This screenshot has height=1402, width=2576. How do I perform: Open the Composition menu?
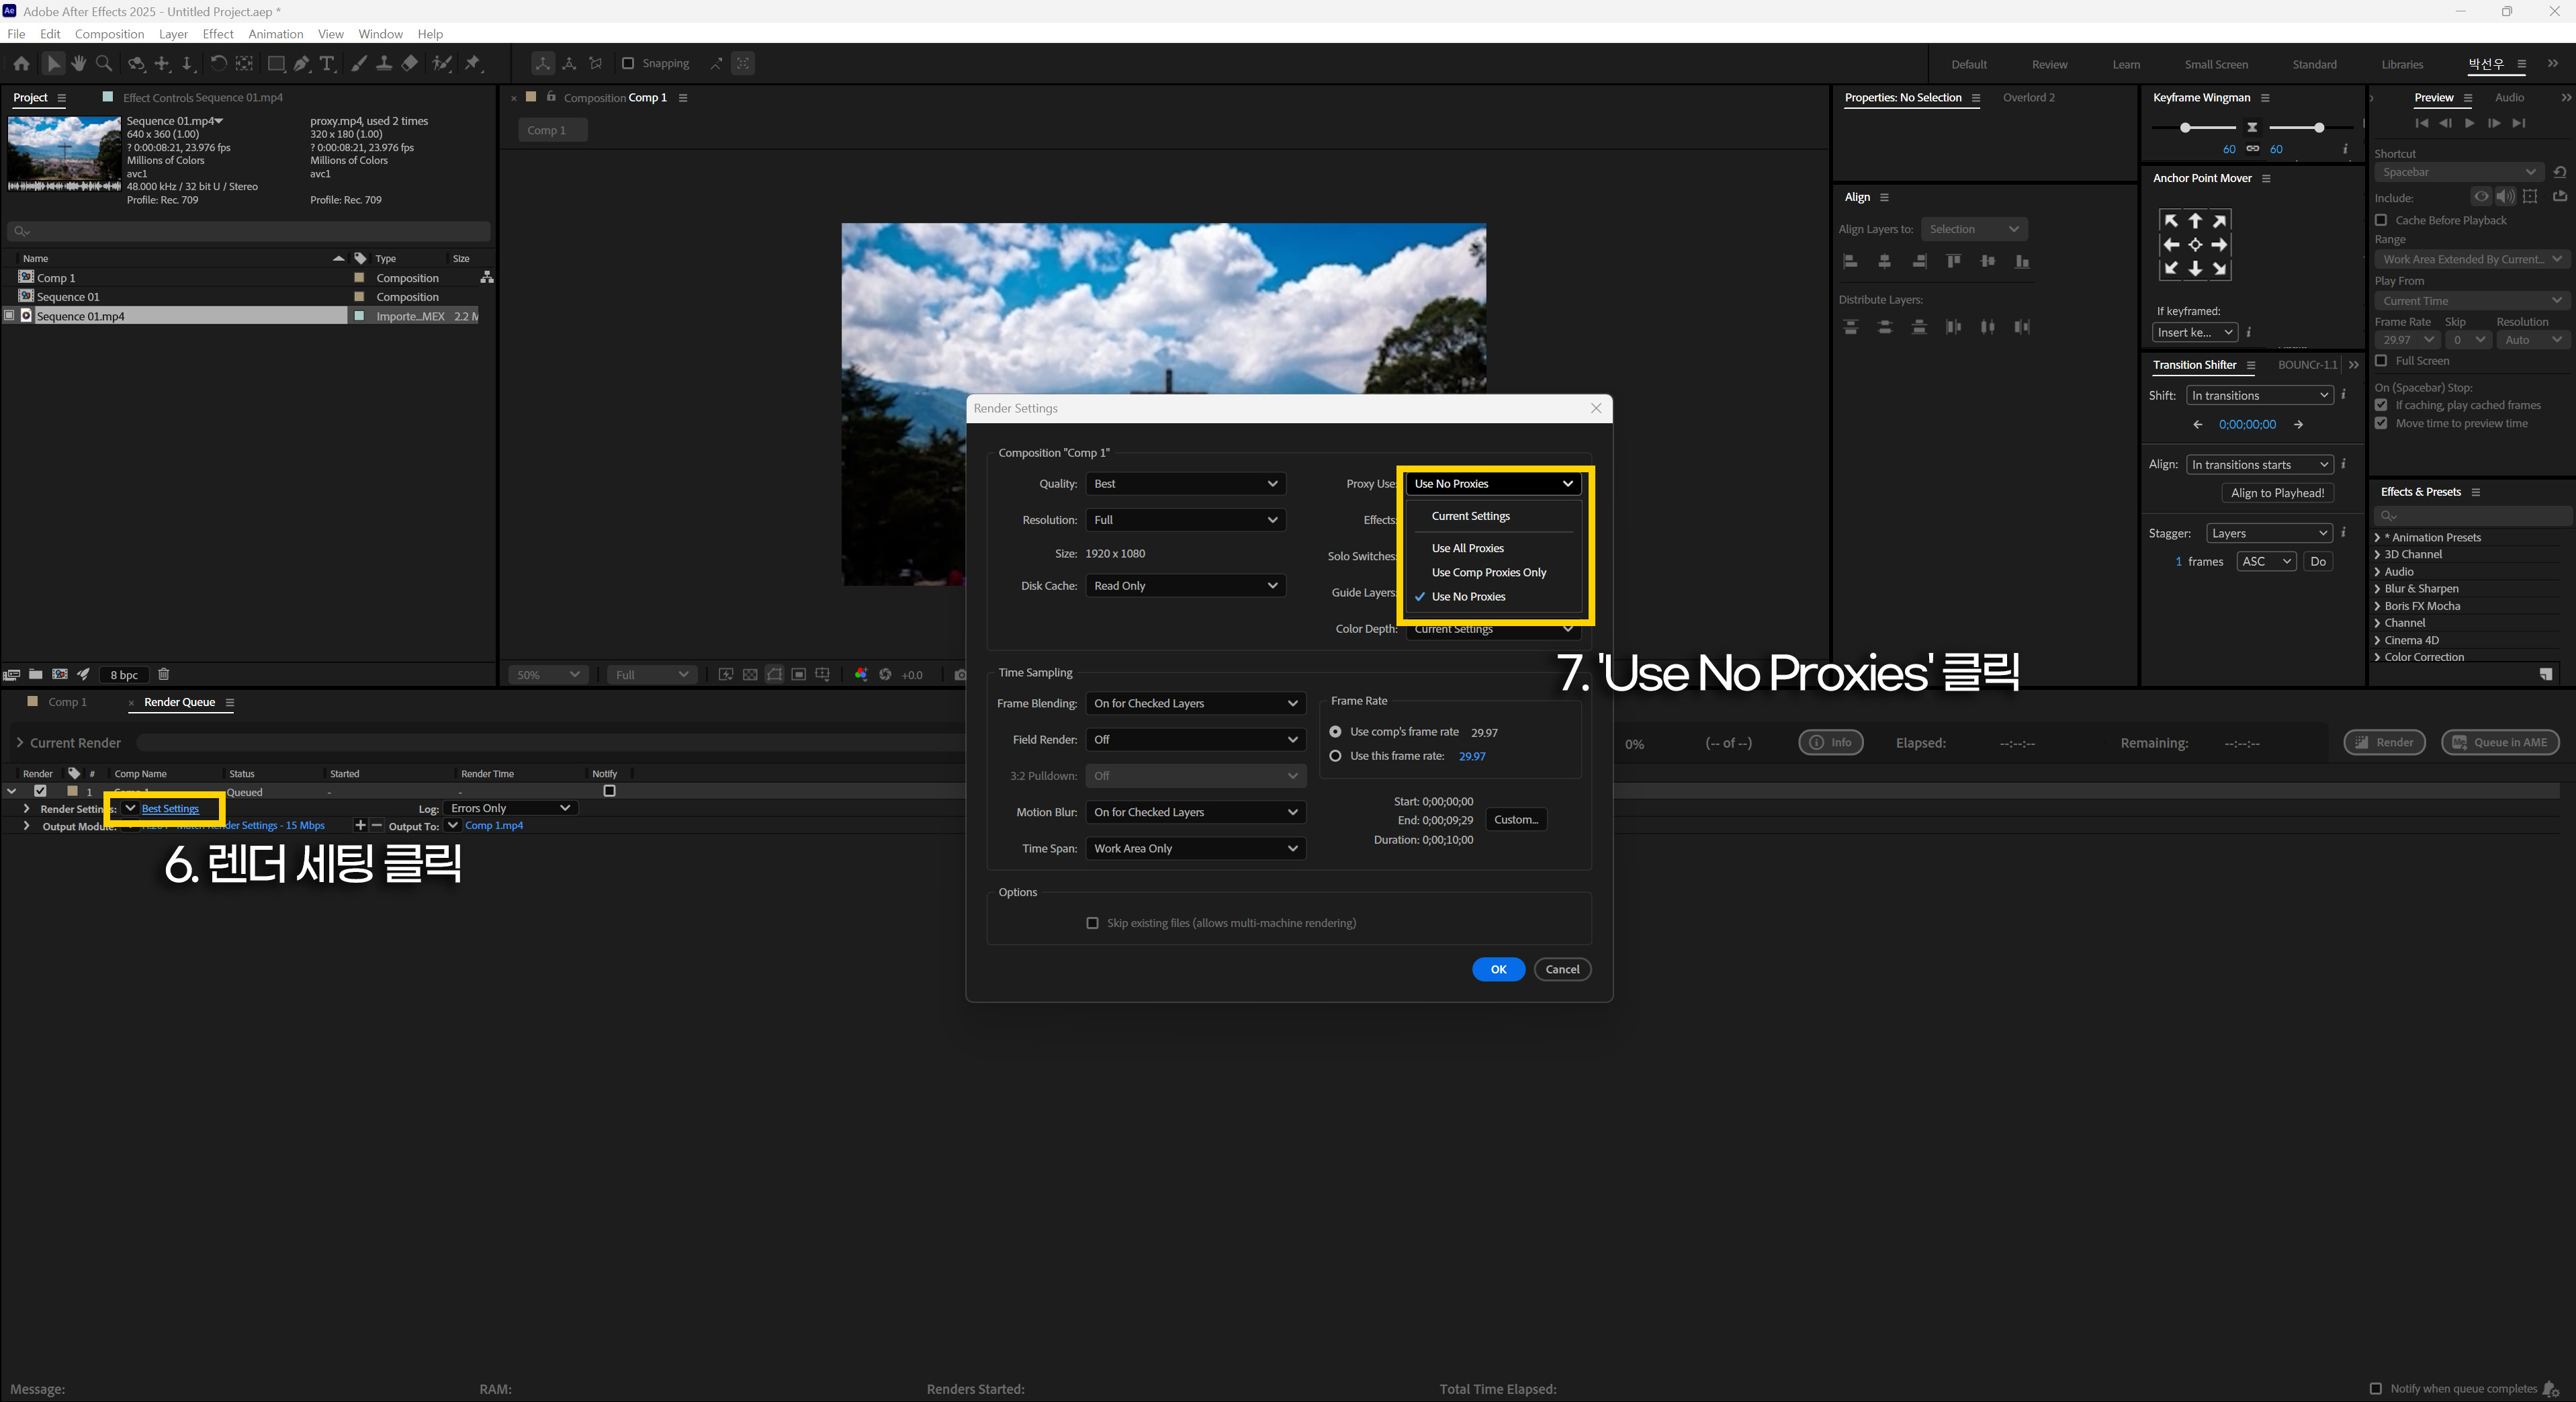pyautogui.click(x=109, y=34)
